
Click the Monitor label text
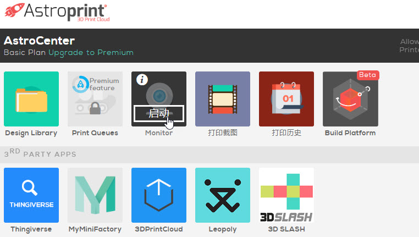coord(159,133)
